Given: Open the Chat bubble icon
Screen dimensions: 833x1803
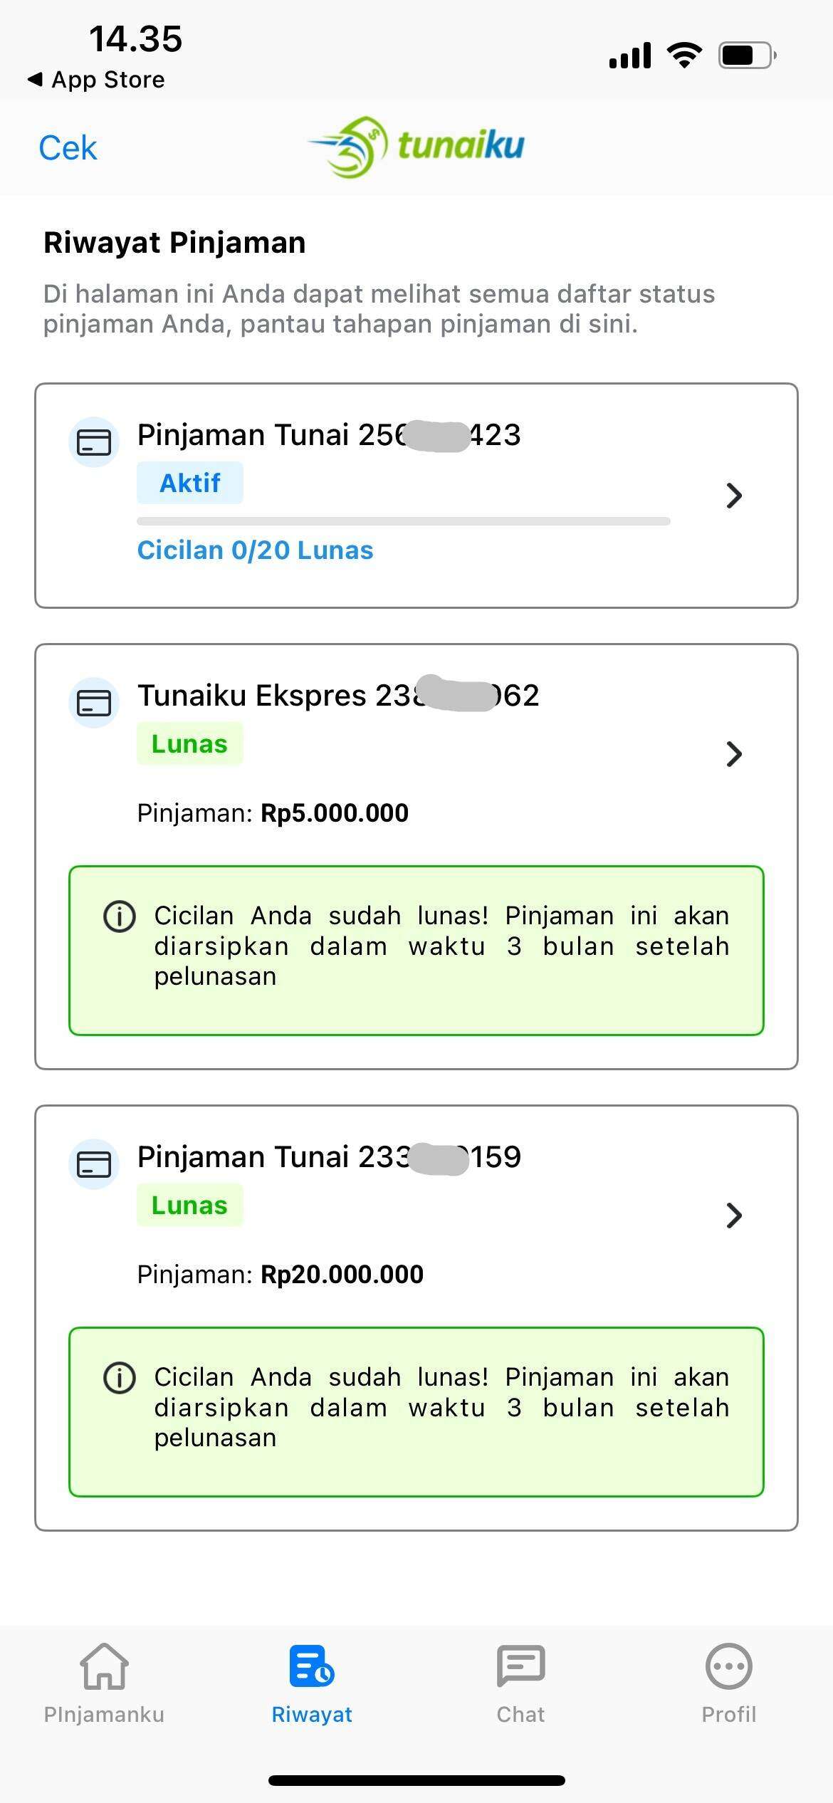Looking at the screenshot, I should pyautogui.click(x=520, y=1666).
